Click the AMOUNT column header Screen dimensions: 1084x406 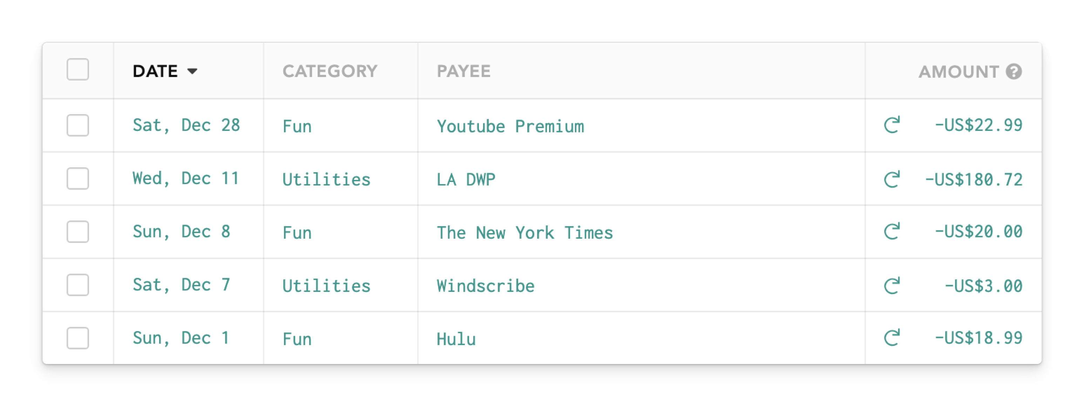pos(958,71)
